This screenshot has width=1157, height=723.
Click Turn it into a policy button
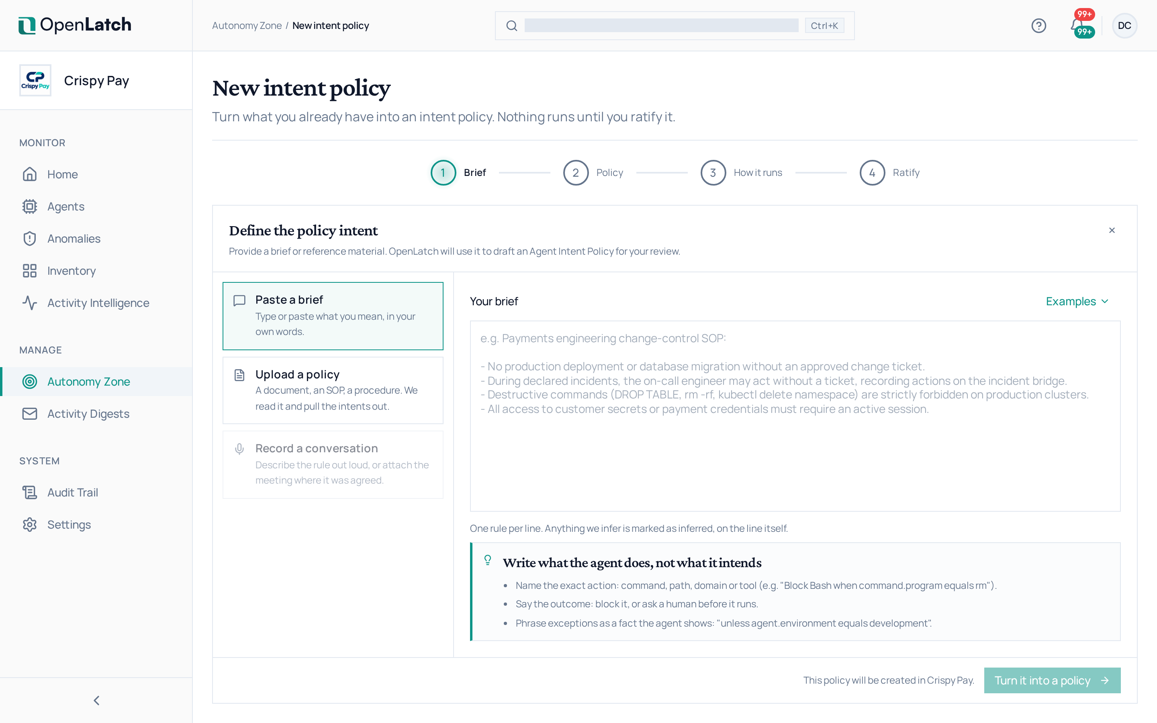[x=1052, y=680]
